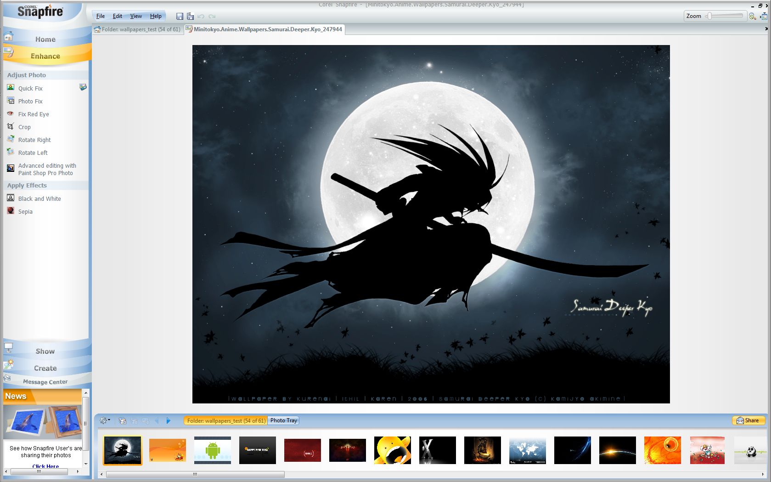Click the Message Center envelope icon
This screenshot has width=771, height=482.
click(x=7, y=378)
